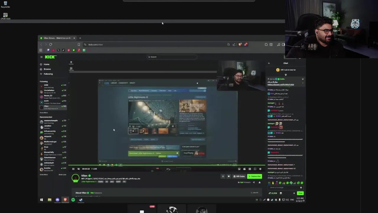Click the Gift Subs button
This screenshot has width=378, height=213.
click(x=239, y=176)
